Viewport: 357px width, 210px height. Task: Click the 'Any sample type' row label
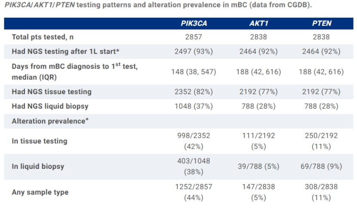click(x=40, y=192)
